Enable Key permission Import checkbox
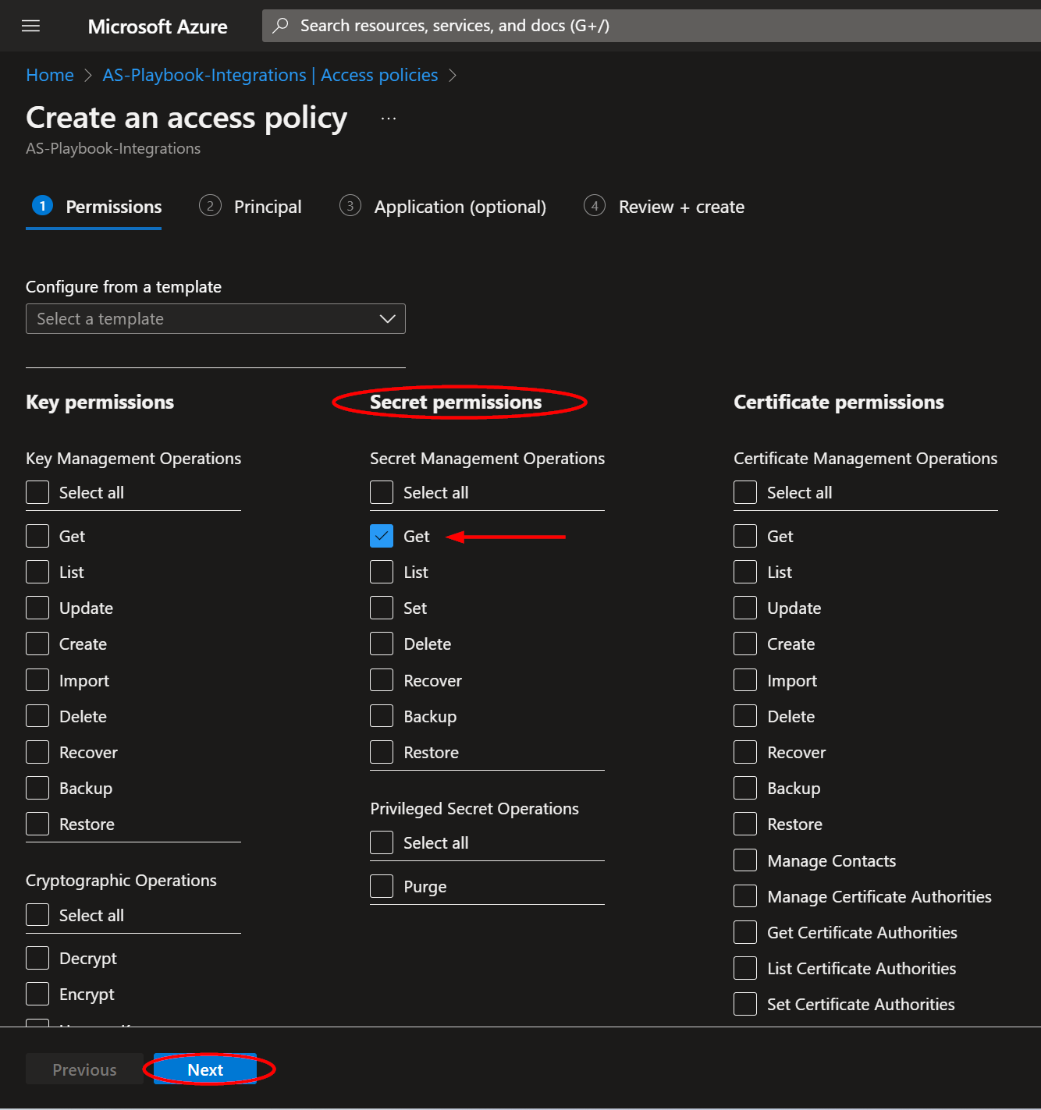Viewport: 1041px width, 1110px height. tap(37, 680)
